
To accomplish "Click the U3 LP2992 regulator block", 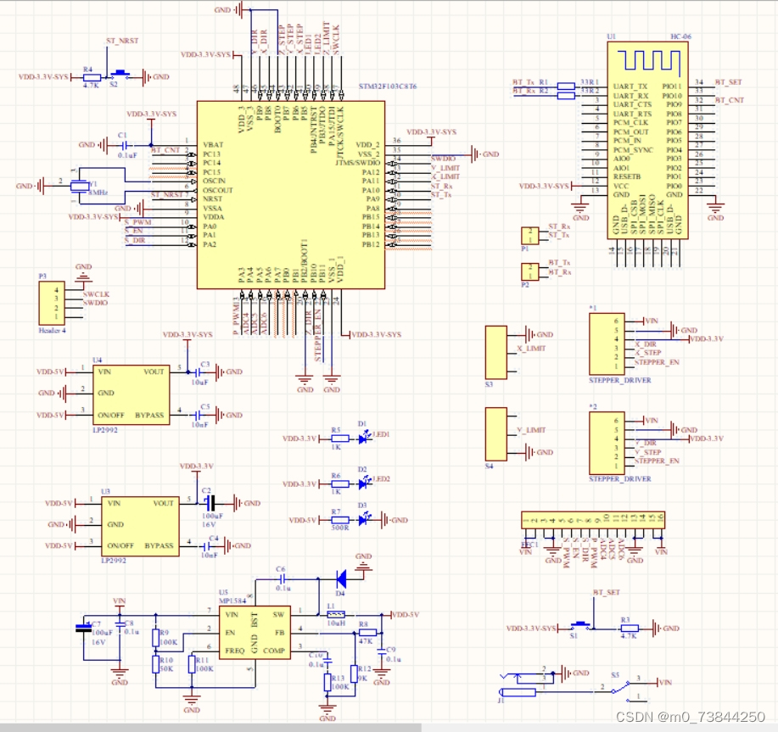I will coord(141,526).
